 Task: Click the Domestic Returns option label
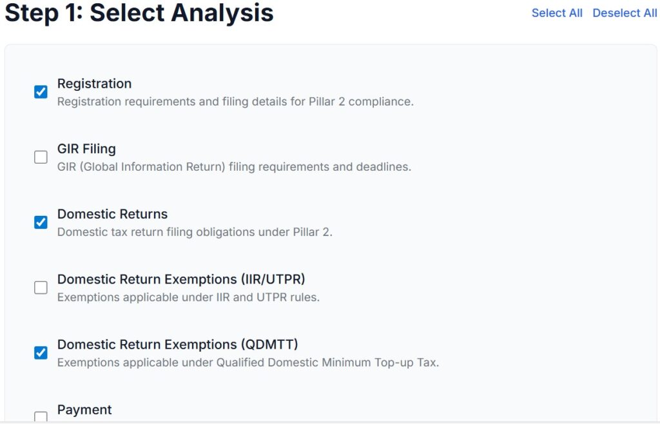click(112, 214)
